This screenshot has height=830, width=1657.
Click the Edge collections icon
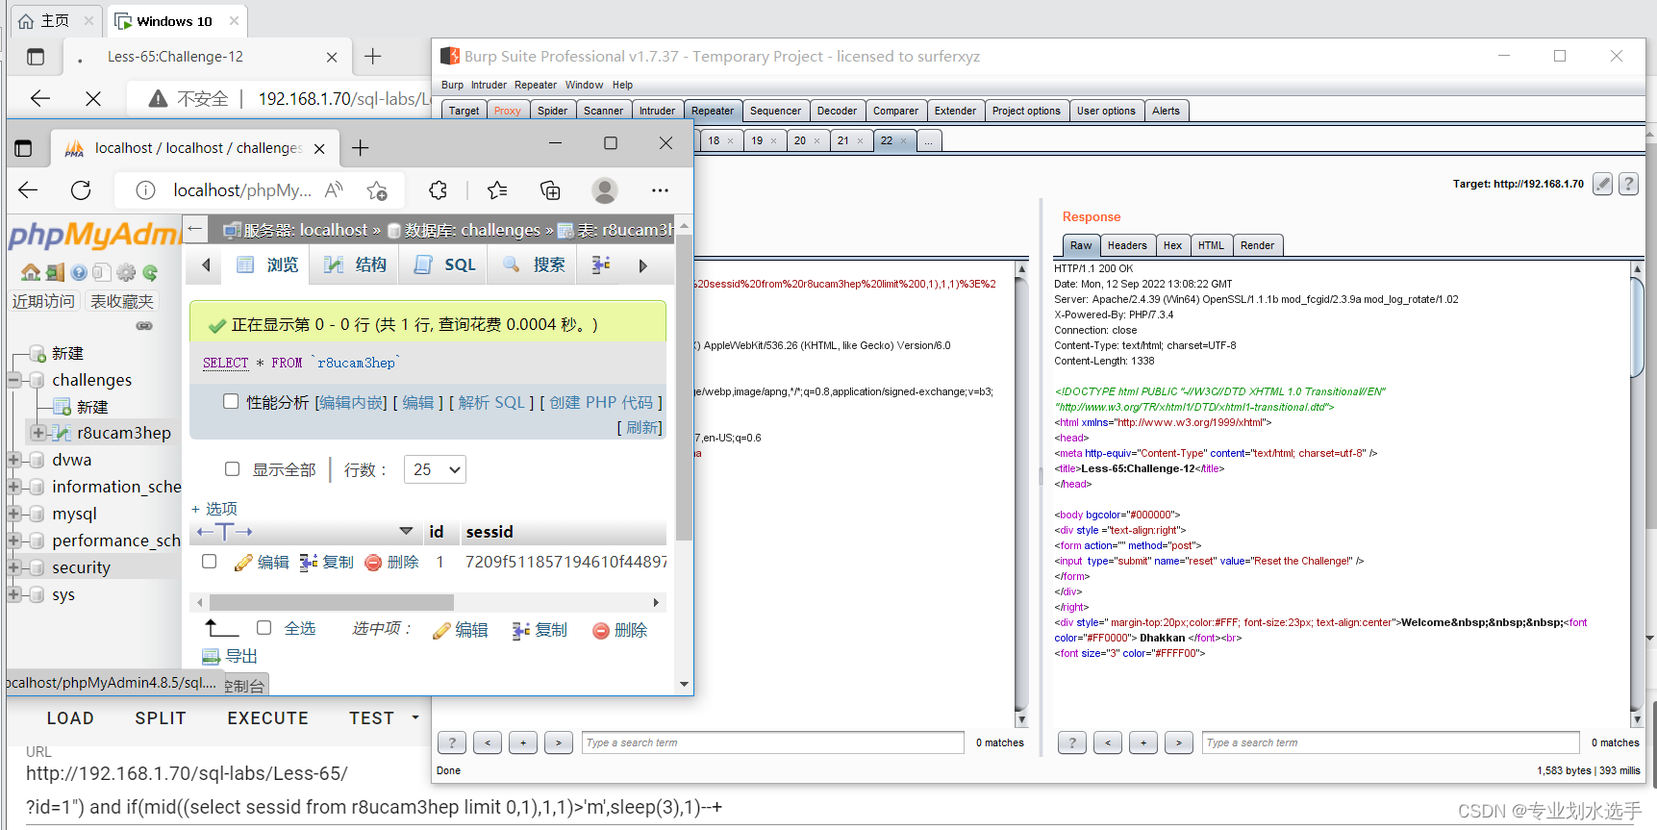pyautogui.click(x=550, y=190)
